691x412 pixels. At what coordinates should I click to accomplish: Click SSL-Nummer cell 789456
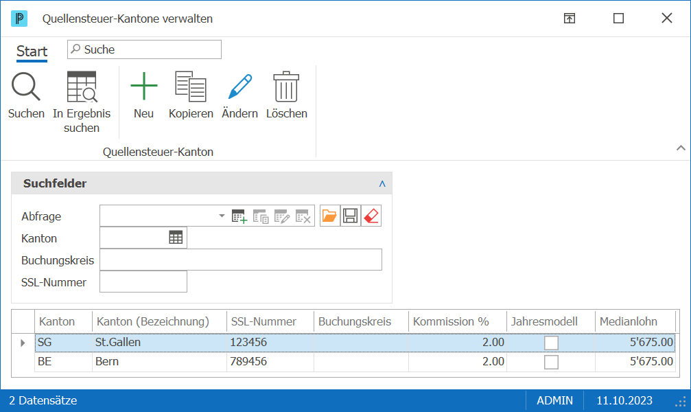[x=270, y=362]
